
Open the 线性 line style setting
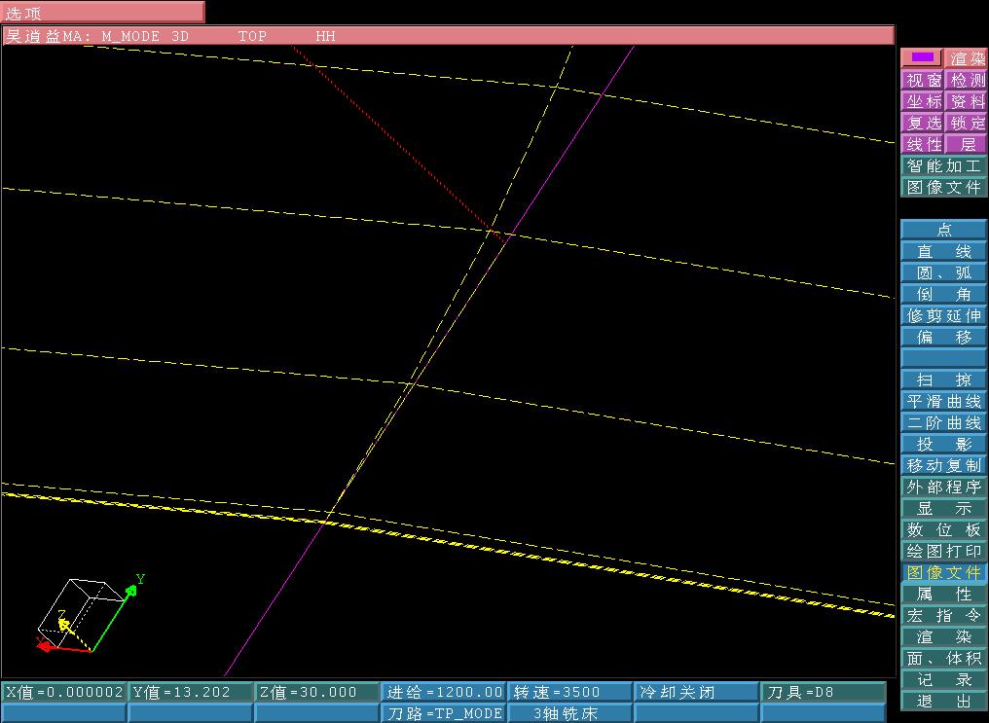[923, 144]
